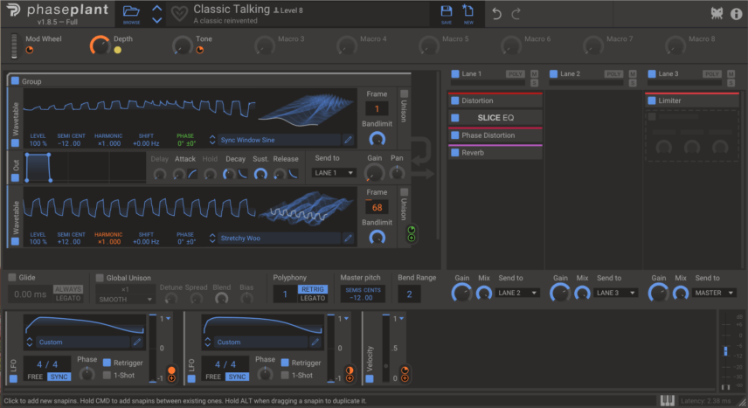The height and width of the screenshot is (408, 748).
Task: Load the next preset with down chevron
Action: [157, 20]
